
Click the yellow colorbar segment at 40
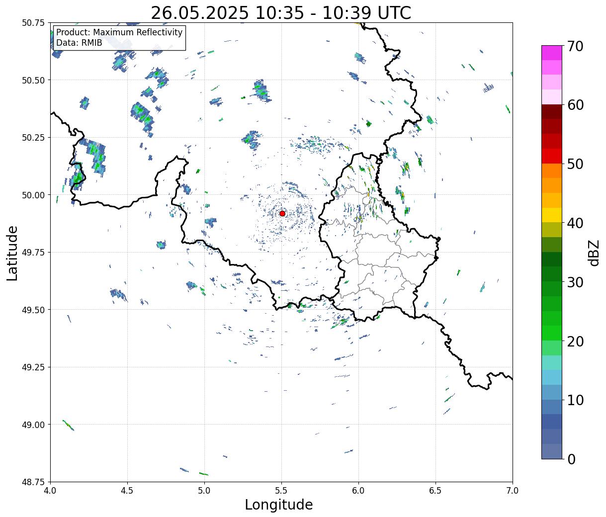552,215
